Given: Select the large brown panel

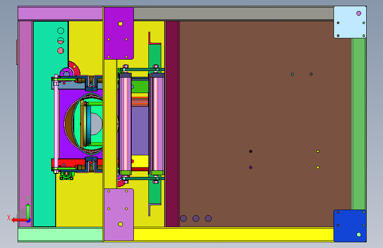Looking at the screenshot, I should [265, 124].
